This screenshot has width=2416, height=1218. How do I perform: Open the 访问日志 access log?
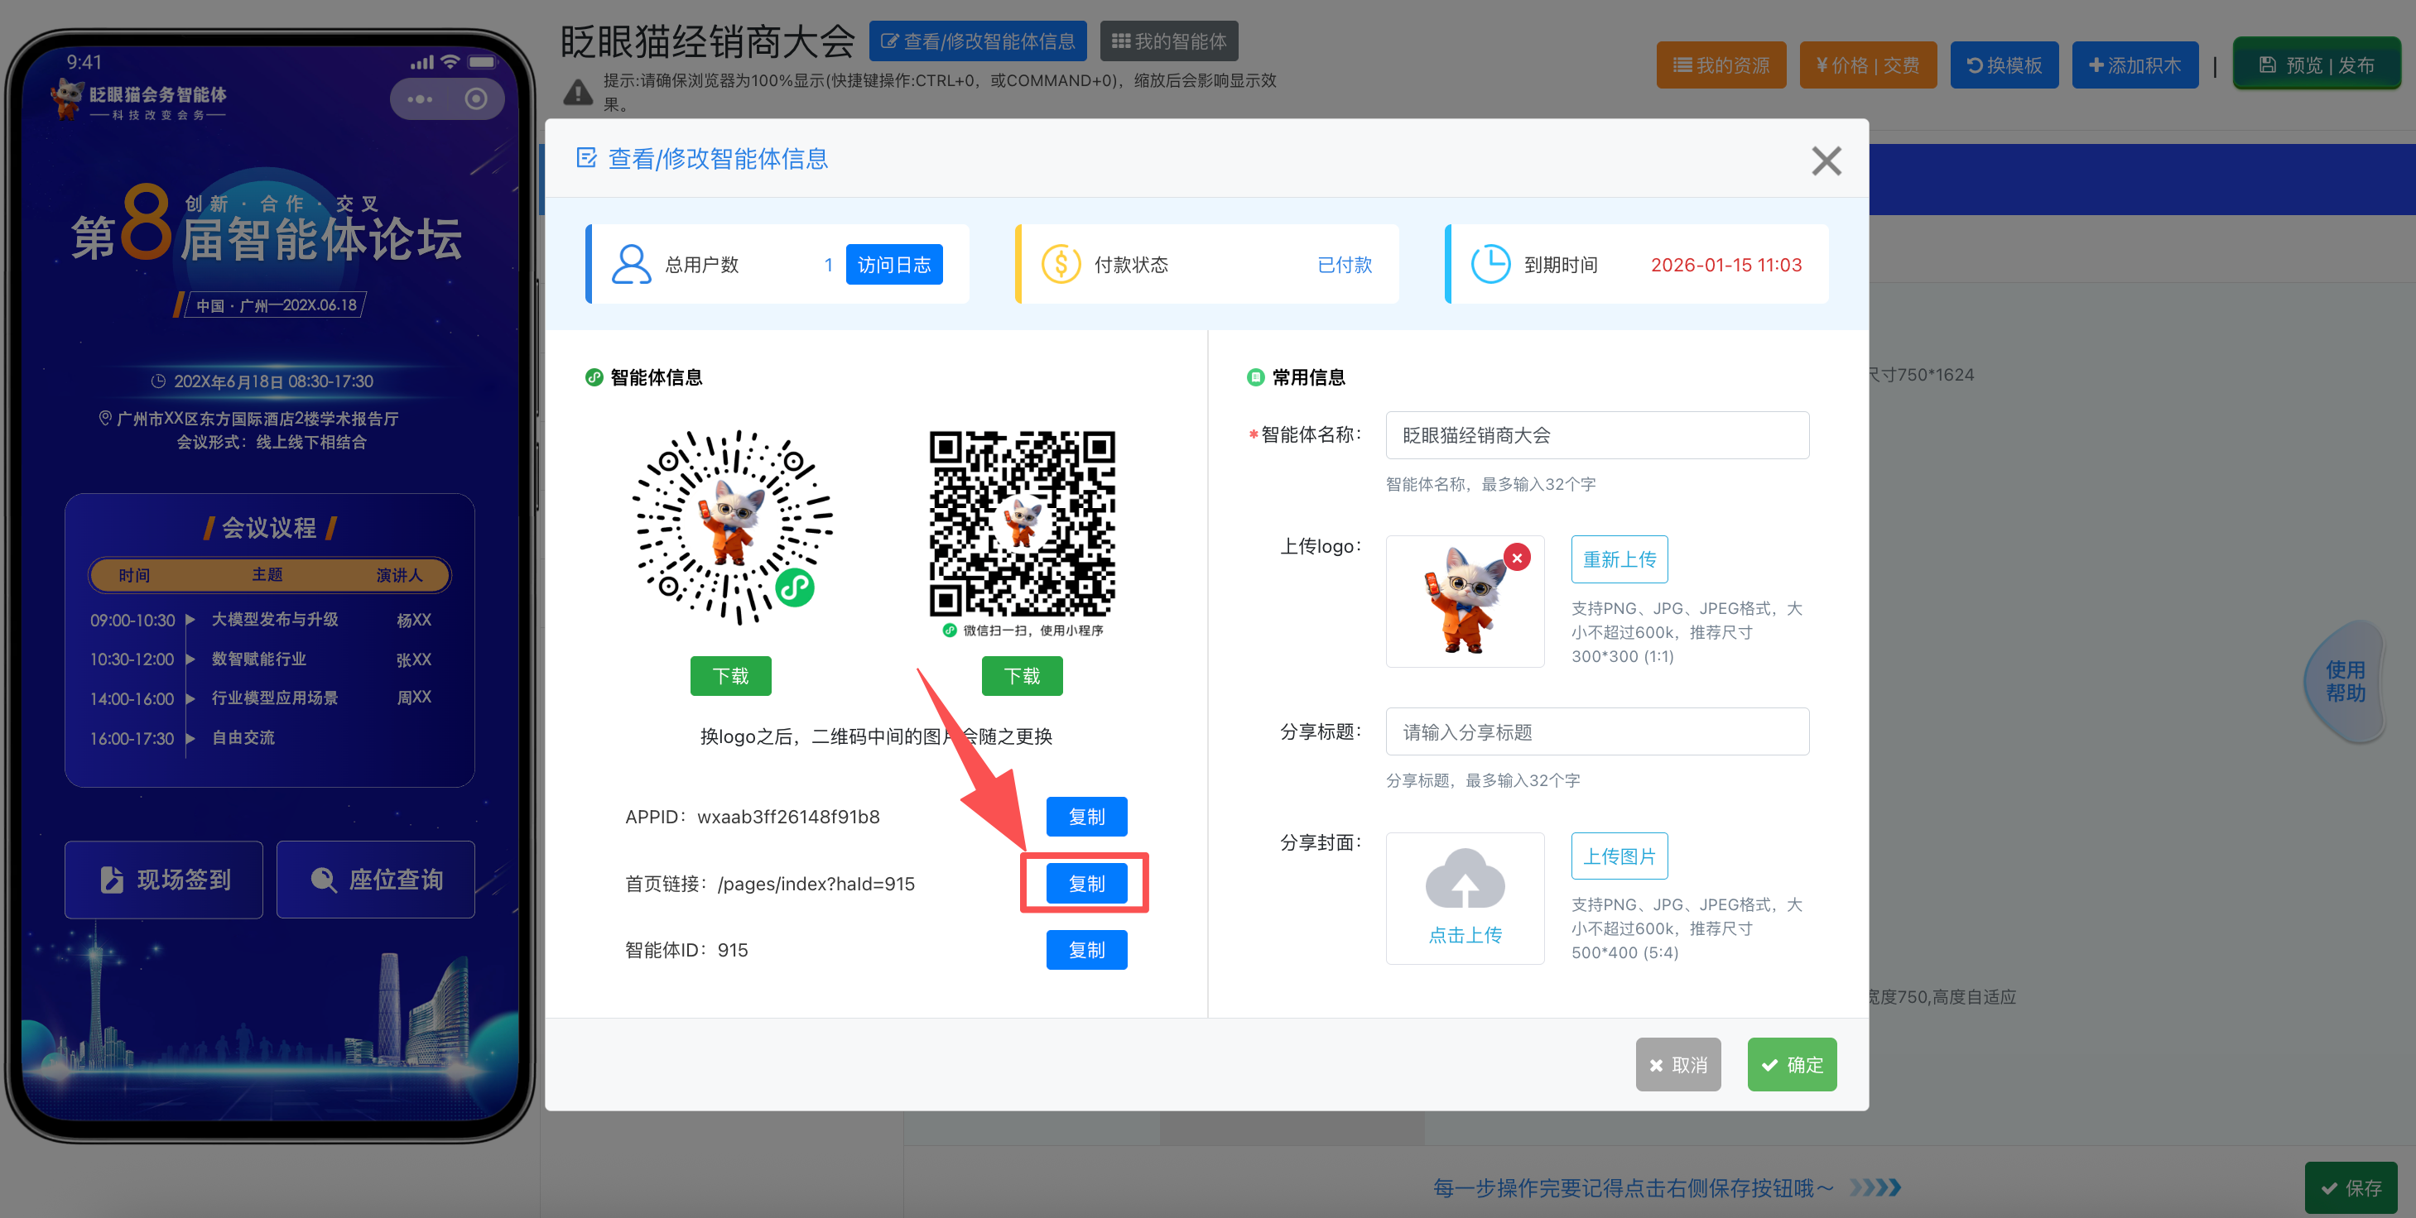click(x=893, y=265)
